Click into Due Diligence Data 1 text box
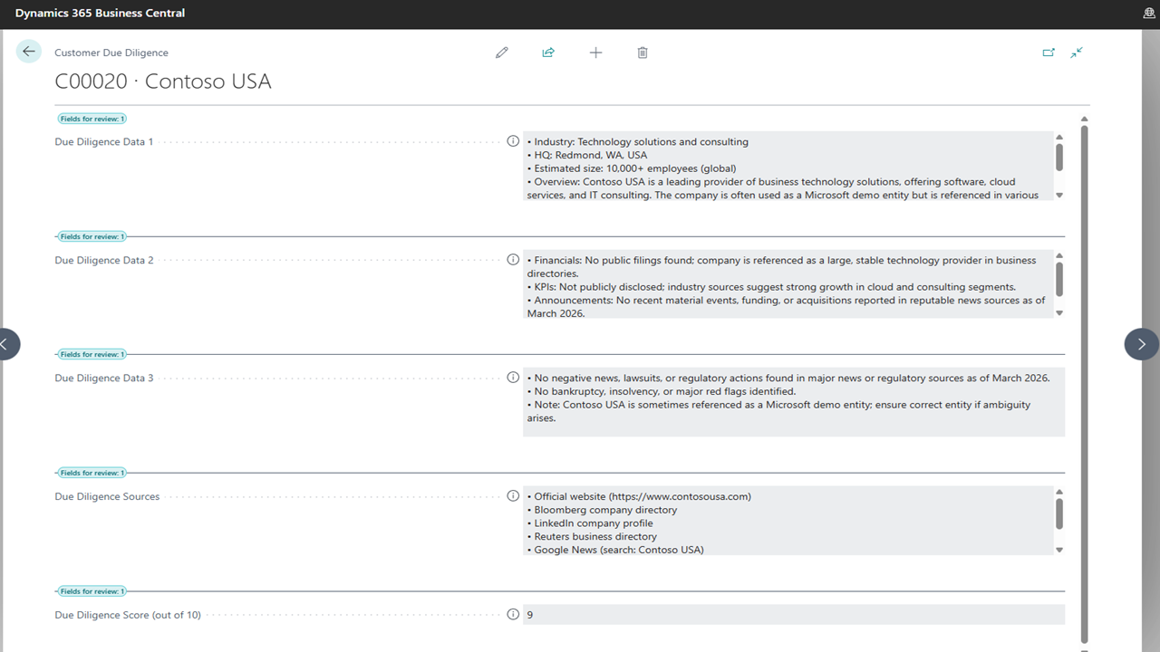 coord(788,166)
